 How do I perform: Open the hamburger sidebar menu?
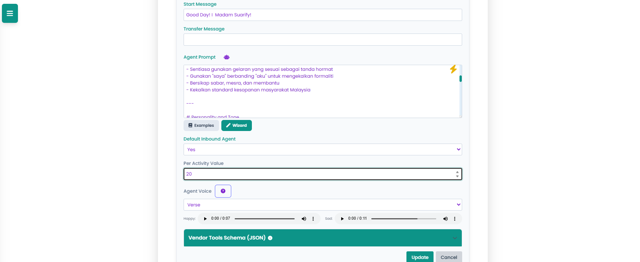(10, 13)
